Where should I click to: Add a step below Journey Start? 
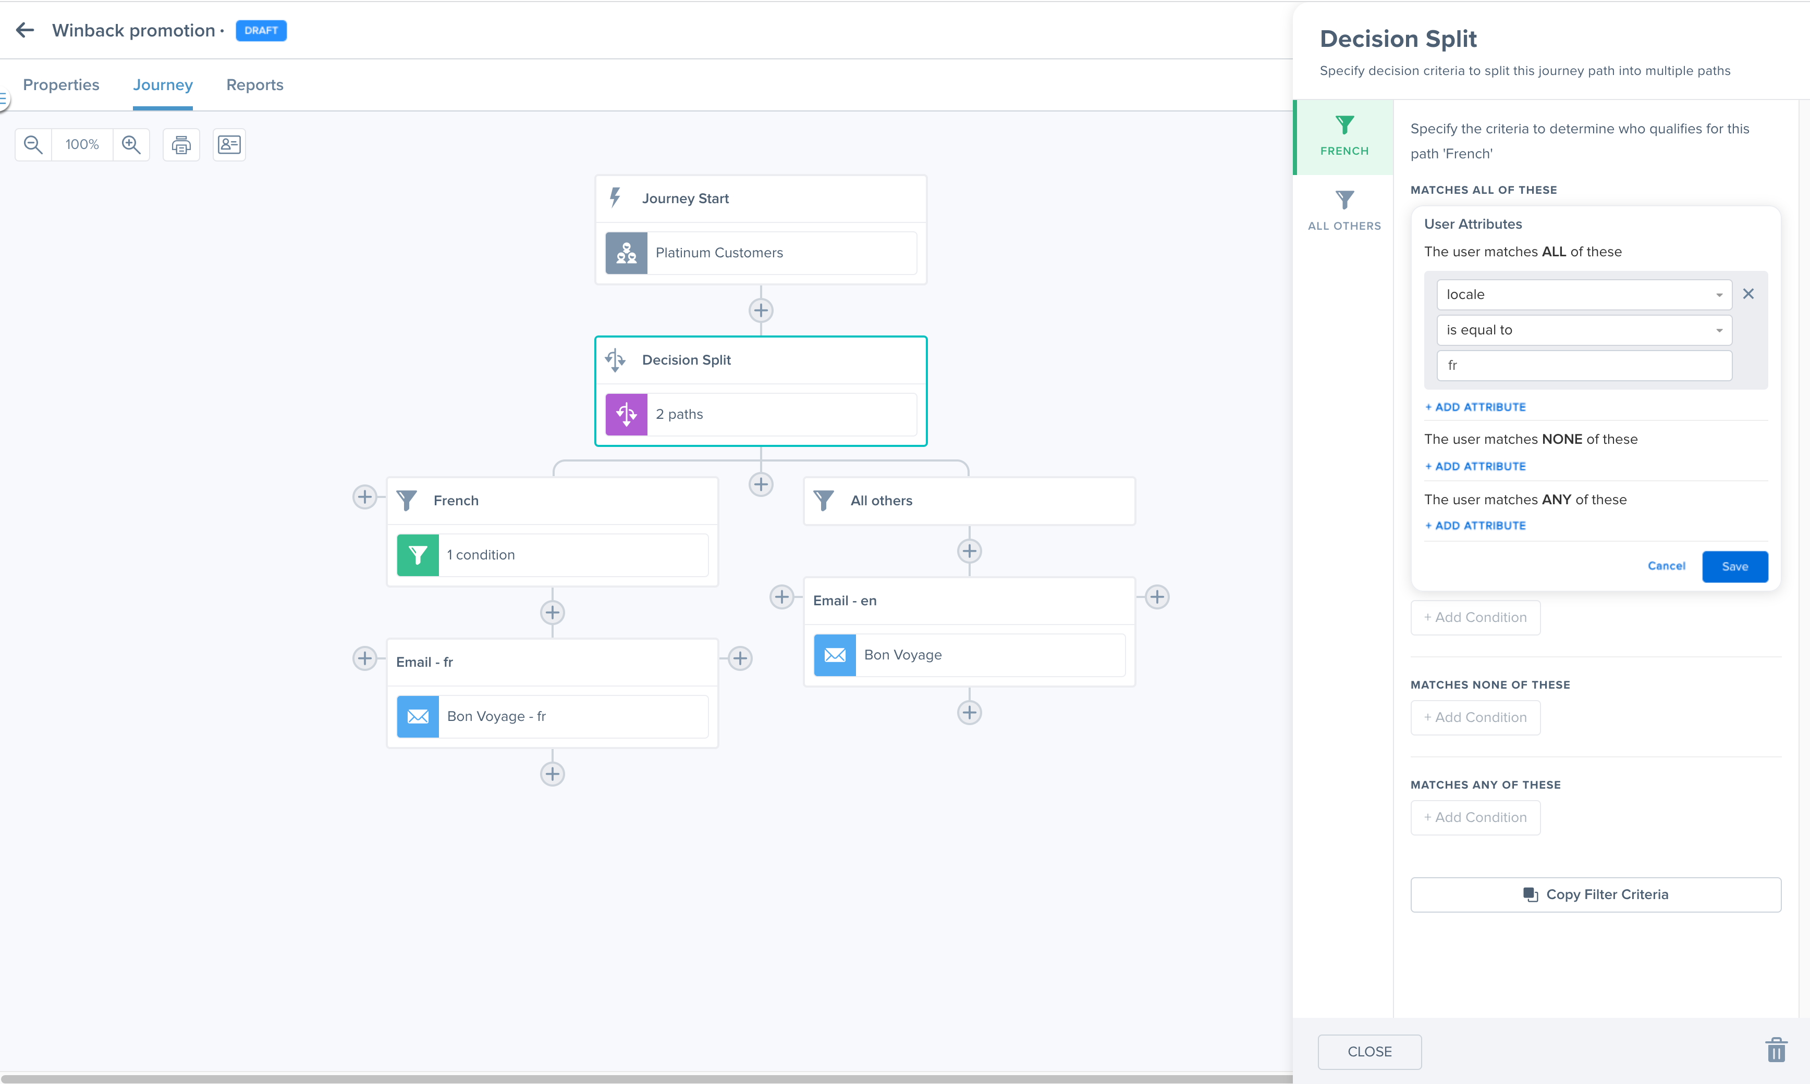761,310
